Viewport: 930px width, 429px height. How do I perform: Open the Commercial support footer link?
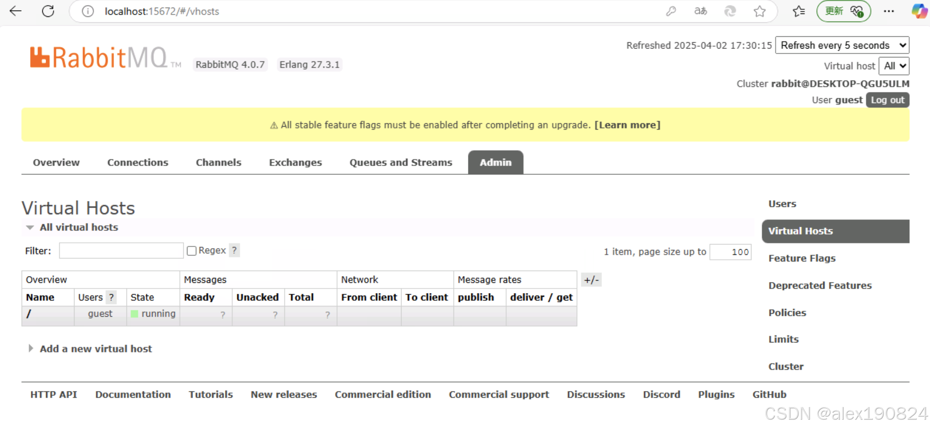click(x=499, y=394)
